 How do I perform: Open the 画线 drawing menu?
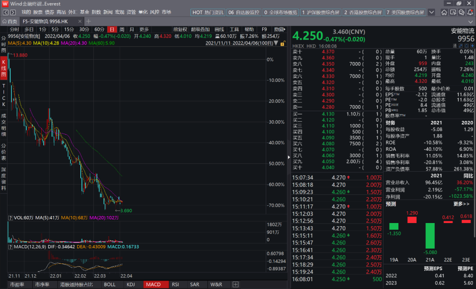(x=219, y=29)
